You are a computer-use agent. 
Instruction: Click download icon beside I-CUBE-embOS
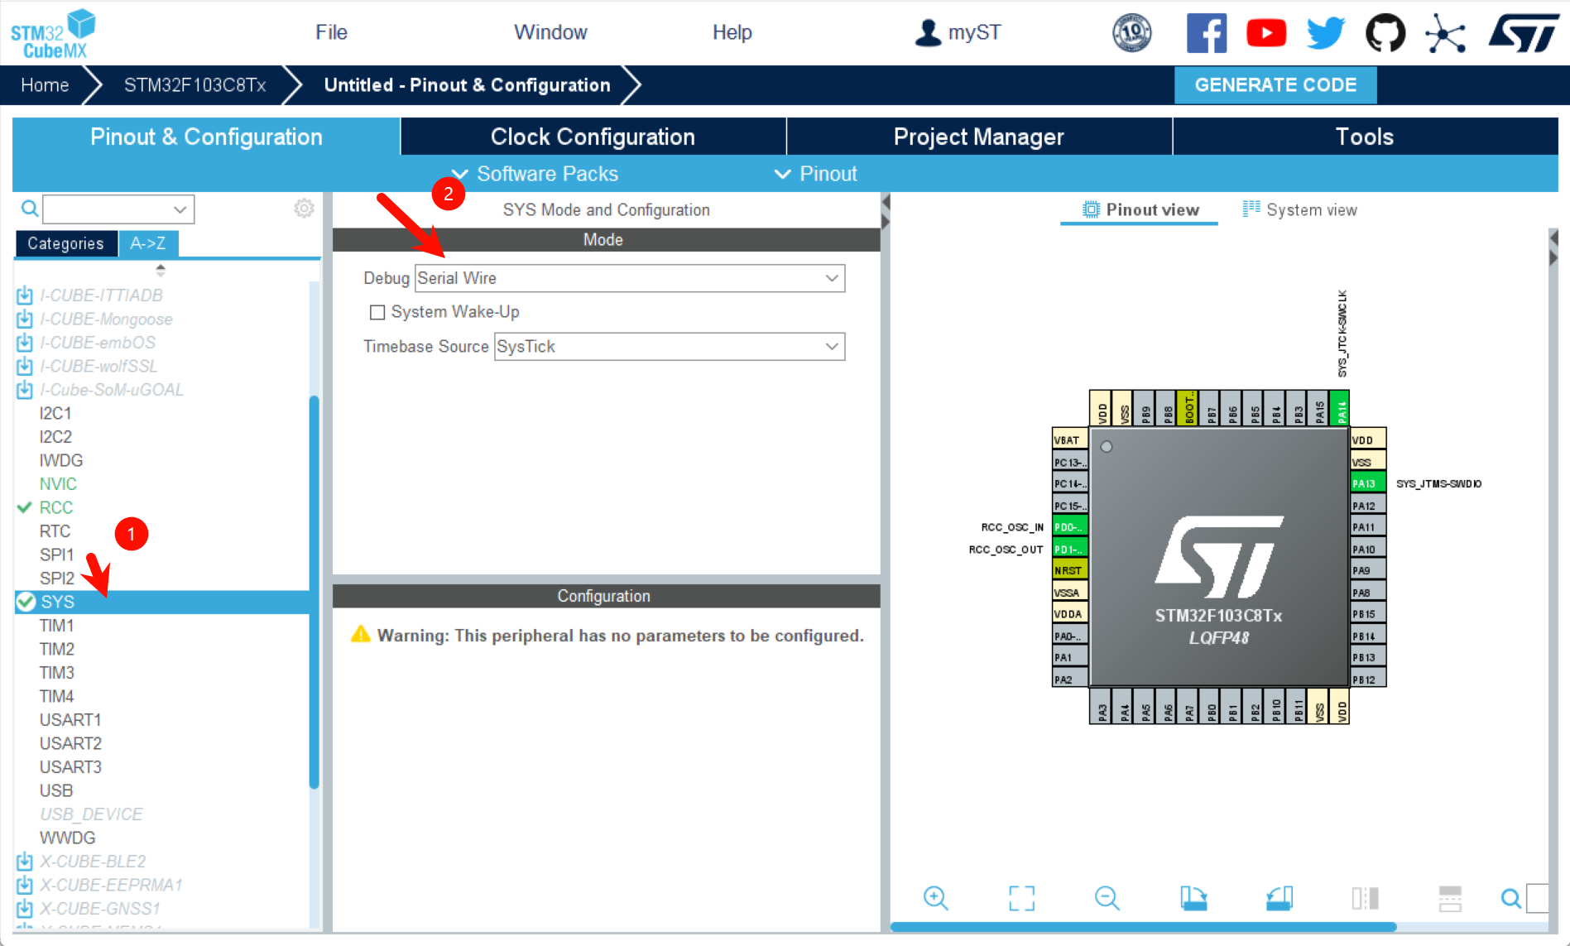(25, 343)
